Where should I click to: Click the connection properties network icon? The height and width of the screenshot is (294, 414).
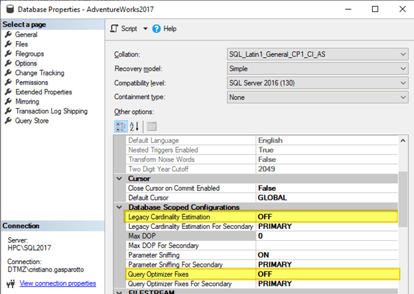[x=11, y=284]
